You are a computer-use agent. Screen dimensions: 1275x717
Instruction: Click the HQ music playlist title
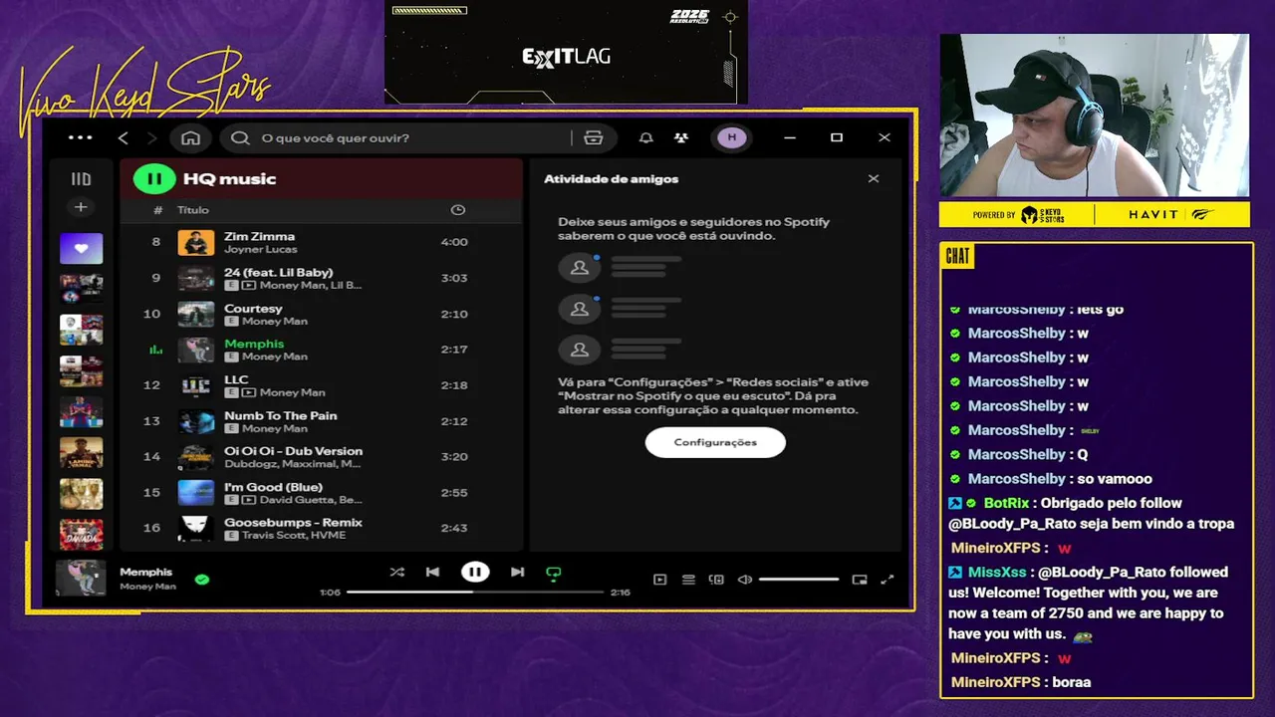[229, 179]
